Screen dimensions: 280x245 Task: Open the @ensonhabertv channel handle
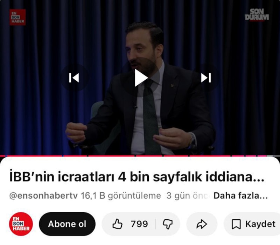click(43, 196)
